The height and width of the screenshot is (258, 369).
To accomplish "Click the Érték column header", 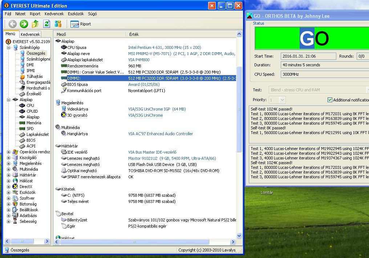I will point(181,34).
